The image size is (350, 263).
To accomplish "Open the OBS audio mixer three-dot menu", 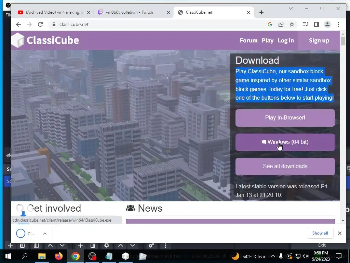I will coord(165,246).
